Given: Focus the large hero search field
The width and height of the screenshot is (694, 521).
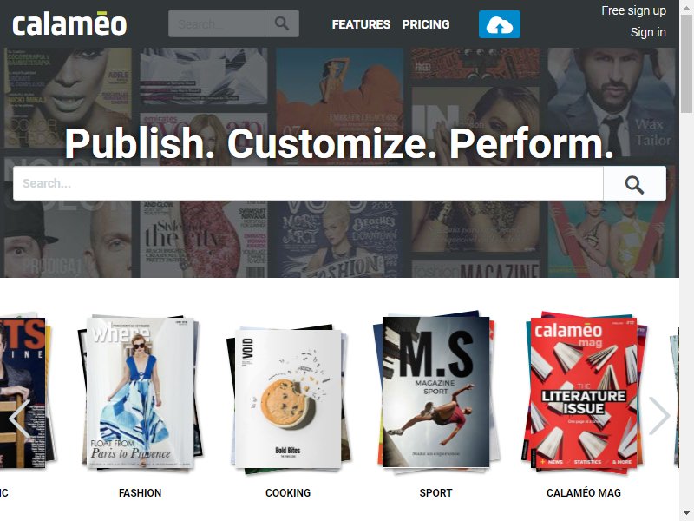Looking at the screenshot, I should [x=308, y=183].
